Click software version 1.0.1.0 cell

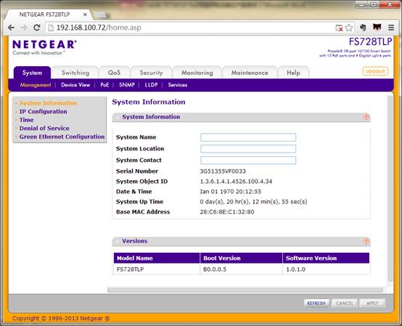point(326,269)
